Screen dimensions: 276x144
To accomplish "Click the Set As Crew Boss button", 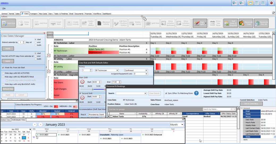I will point(251,103).
